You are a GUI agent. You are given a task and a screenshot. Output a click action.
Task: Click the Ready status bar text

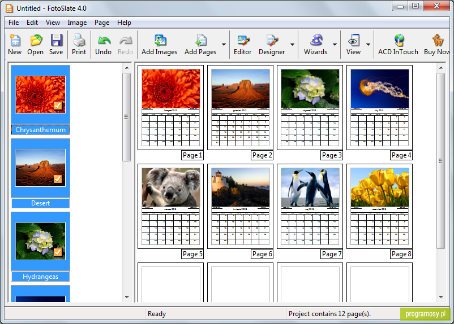pos(157,314)
